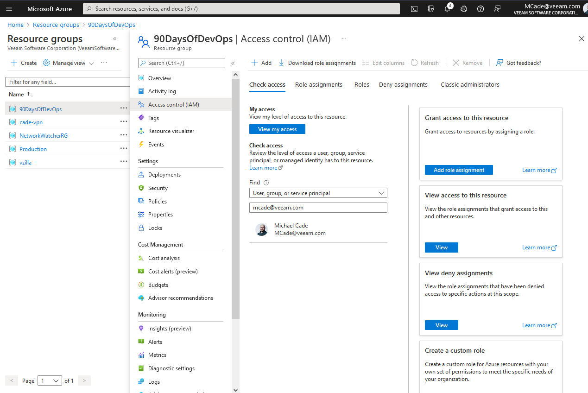Click the help question mark icon

481,9
